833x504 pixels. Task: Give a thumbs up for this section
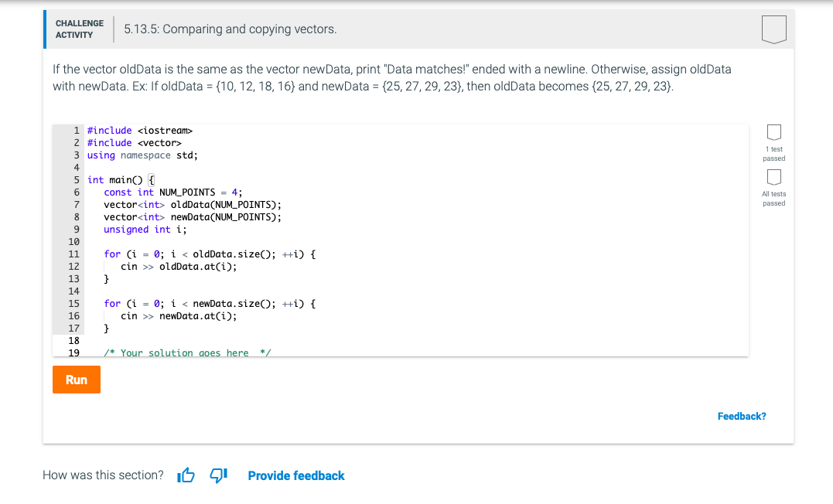(186, 475)
